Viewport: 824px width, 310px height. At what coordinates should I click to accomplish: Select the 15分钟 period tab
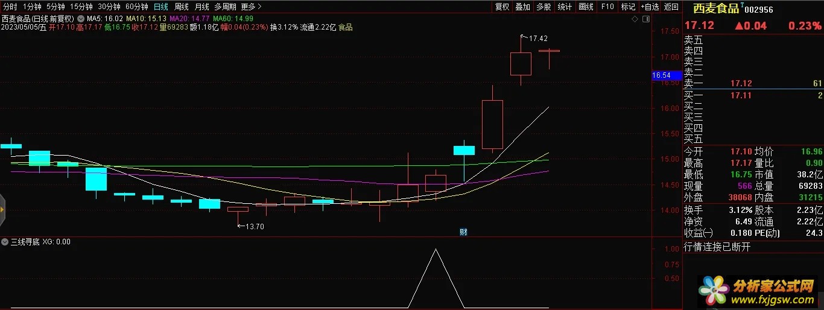click(81, 7)
